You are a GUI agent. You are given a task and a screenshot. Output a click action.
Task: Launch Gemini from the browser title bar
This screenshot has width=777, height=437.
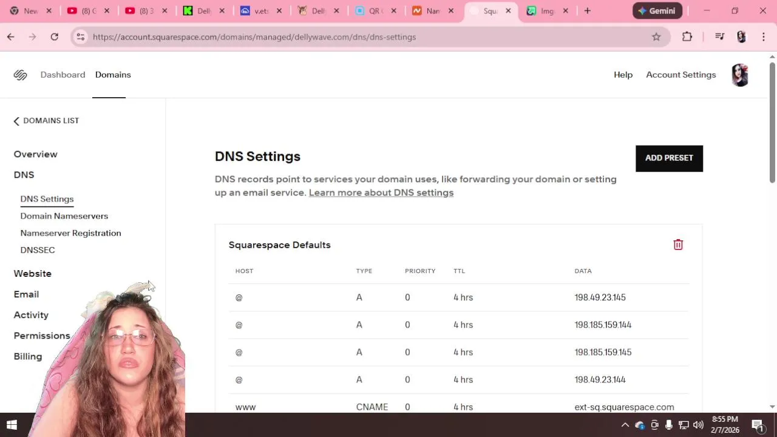click(x=657, y=11)
